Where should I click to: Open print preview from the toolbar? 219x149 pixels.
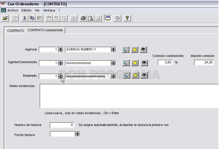point(91,18)
